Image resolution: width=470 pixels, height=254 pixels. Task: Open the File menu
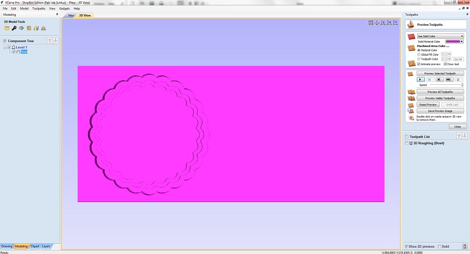pyautogui.click(x=5, y=8)
